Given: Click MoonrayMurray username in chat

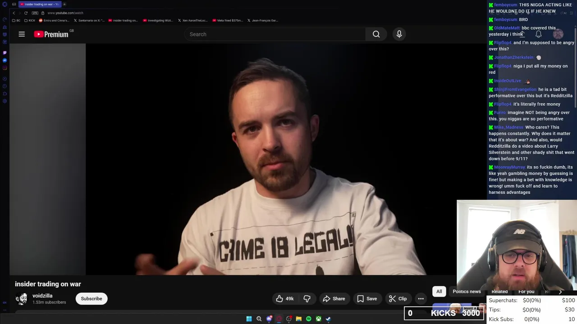Looking at the screenshot, I should tap(510, 167).
